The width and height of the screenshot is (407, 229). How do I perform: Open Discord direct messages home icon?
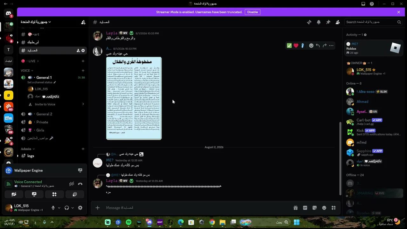point(9,13)
